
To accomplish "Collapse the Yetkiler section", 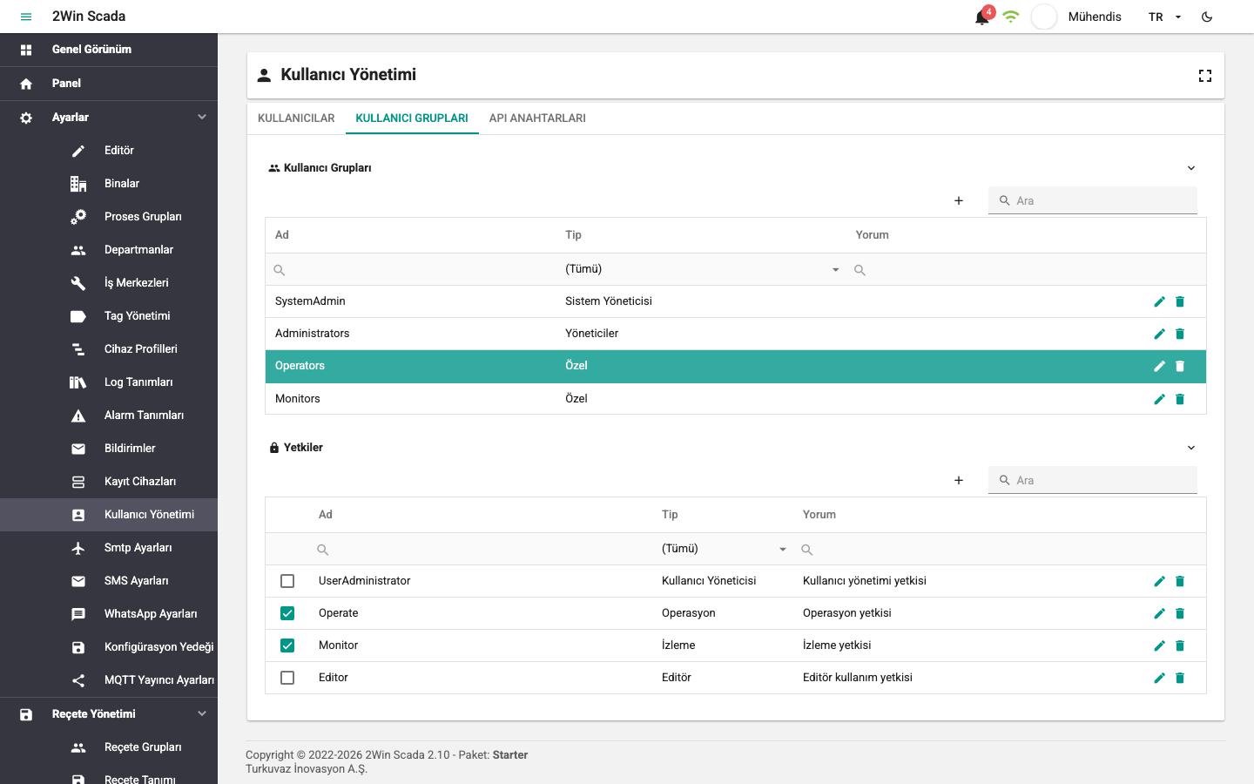I will (x=1191, y=448).
